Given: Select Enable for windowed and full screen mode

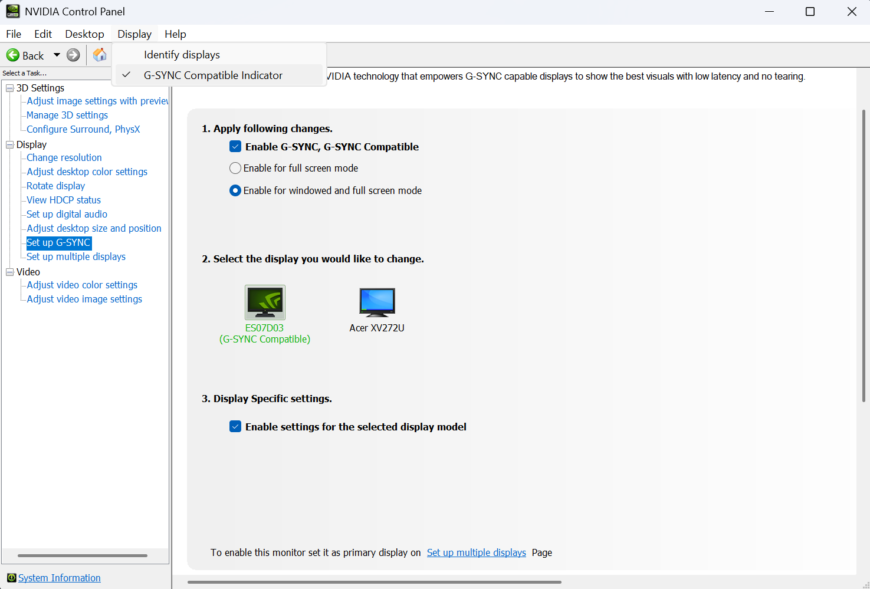Looking at the screenshot, I should pos(235,190).
